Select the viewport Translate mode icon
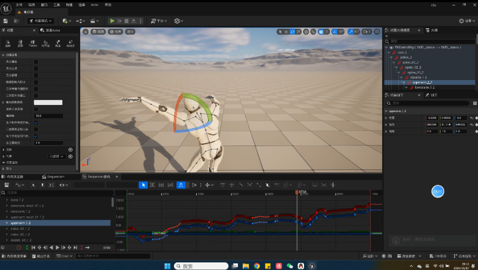 click(286, 32)
